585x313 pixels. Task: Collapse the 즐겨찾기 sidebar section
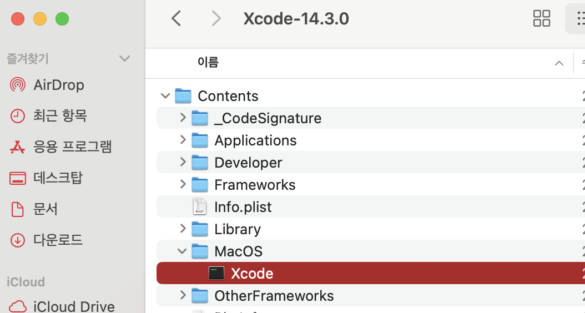click(x=124, y=59)
